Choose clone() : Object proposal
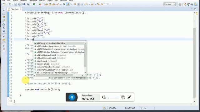 (x=59, y=64)
